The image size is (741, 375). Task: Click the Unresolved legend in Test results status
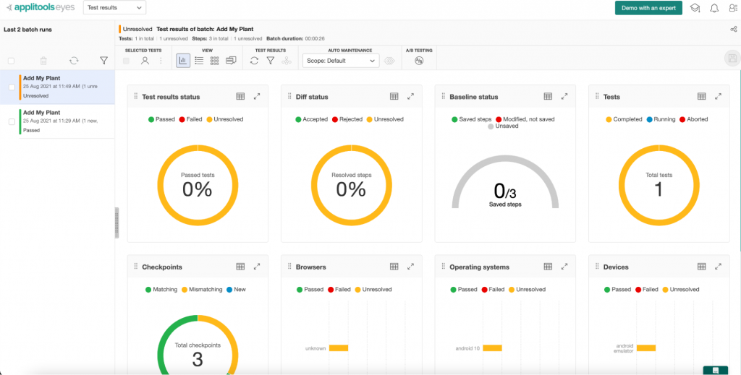(225, 119)
